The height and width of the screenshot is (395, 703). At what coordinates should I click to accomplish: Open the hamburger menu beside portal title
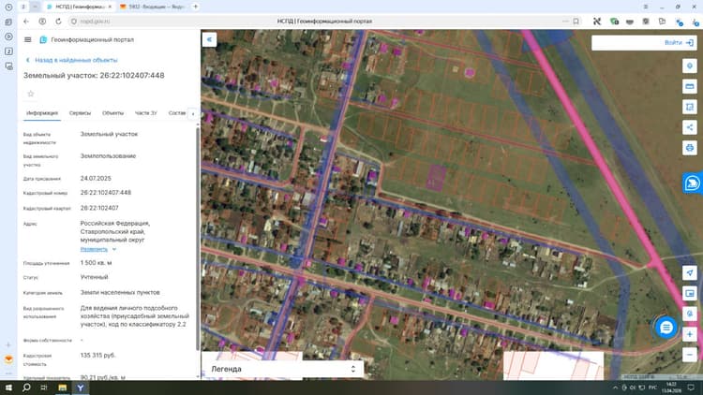tap(28, 40)
